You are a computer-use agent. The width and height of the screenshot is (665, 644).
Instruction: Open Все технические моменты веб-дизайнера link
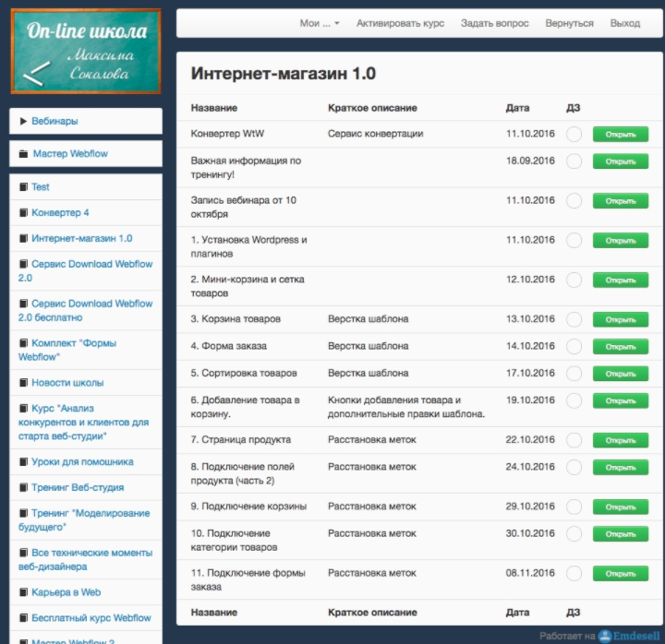(x=85, y=560)
